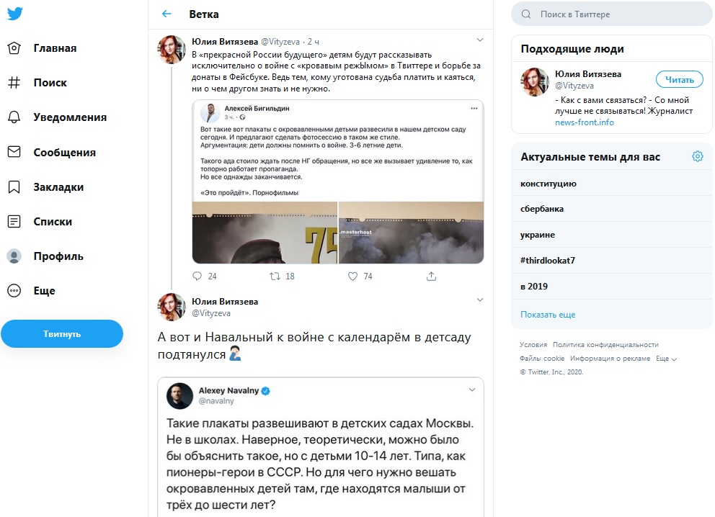Expand options on the quoted Navalny tweet

472,390
